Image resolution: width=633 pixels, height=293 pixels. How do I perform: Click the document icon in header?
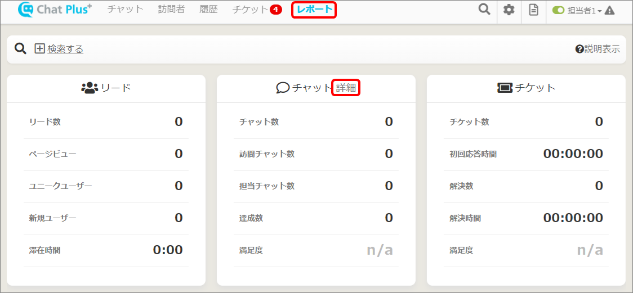coord(534,10)
